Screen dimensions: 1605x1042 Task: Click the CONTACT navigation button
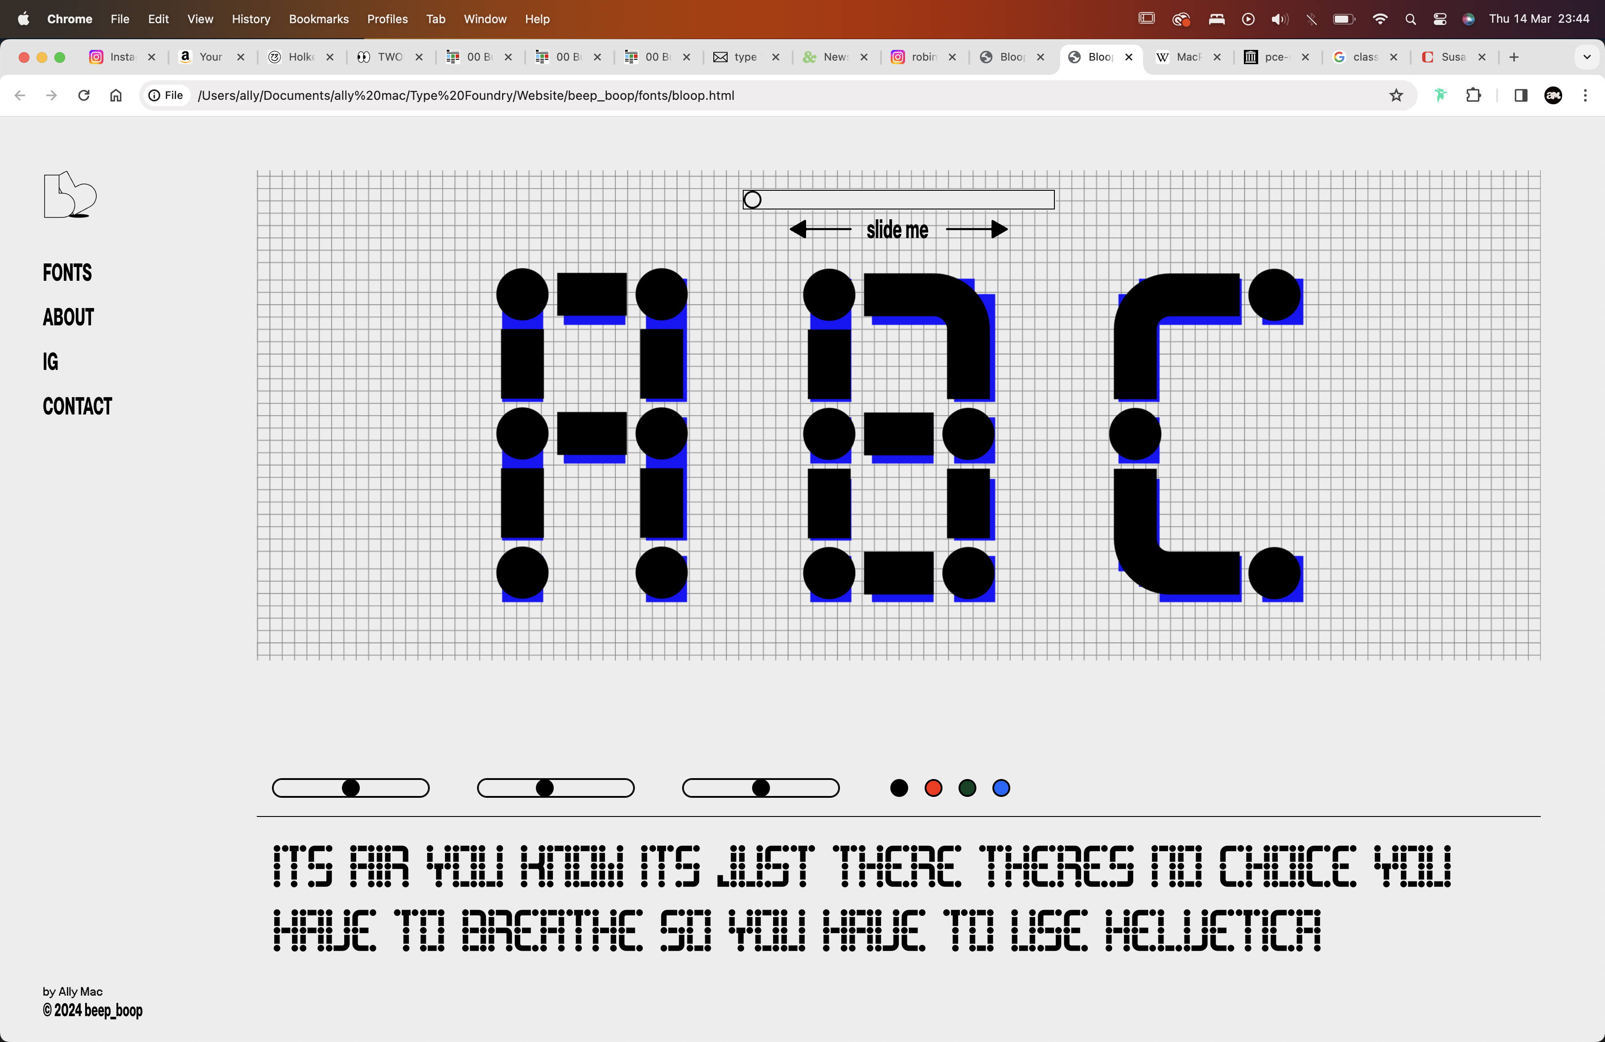click(x=77, y=406)
